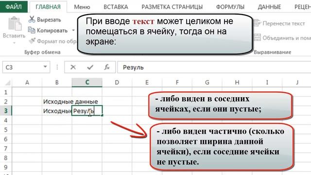Select row 2 header
This screenshot has height=175, width=311.
tap(6, 102)
